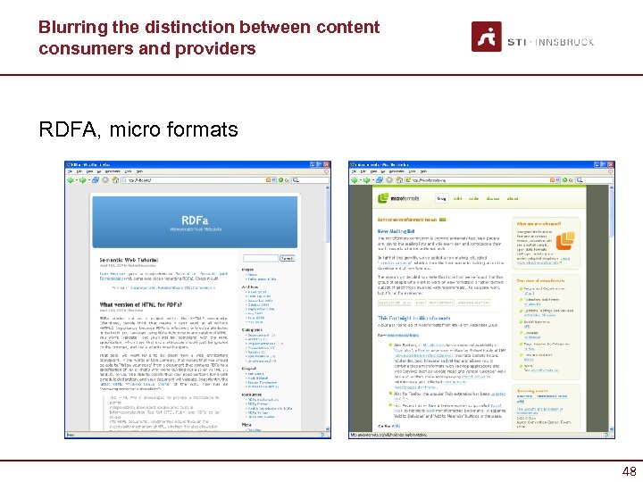Select discuss tab on microformats page

492,198
